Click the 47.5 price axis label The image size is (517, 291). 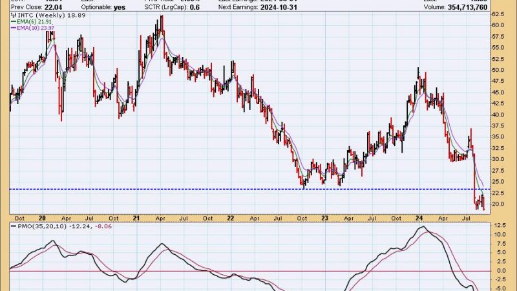[498, 81]
